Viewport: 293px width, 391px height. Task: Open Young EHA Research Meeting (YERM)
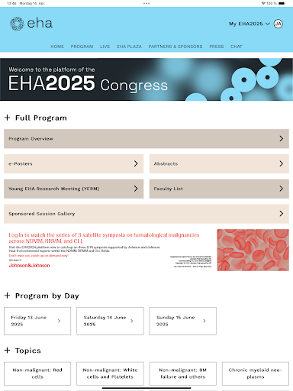[x=73, y=189]
